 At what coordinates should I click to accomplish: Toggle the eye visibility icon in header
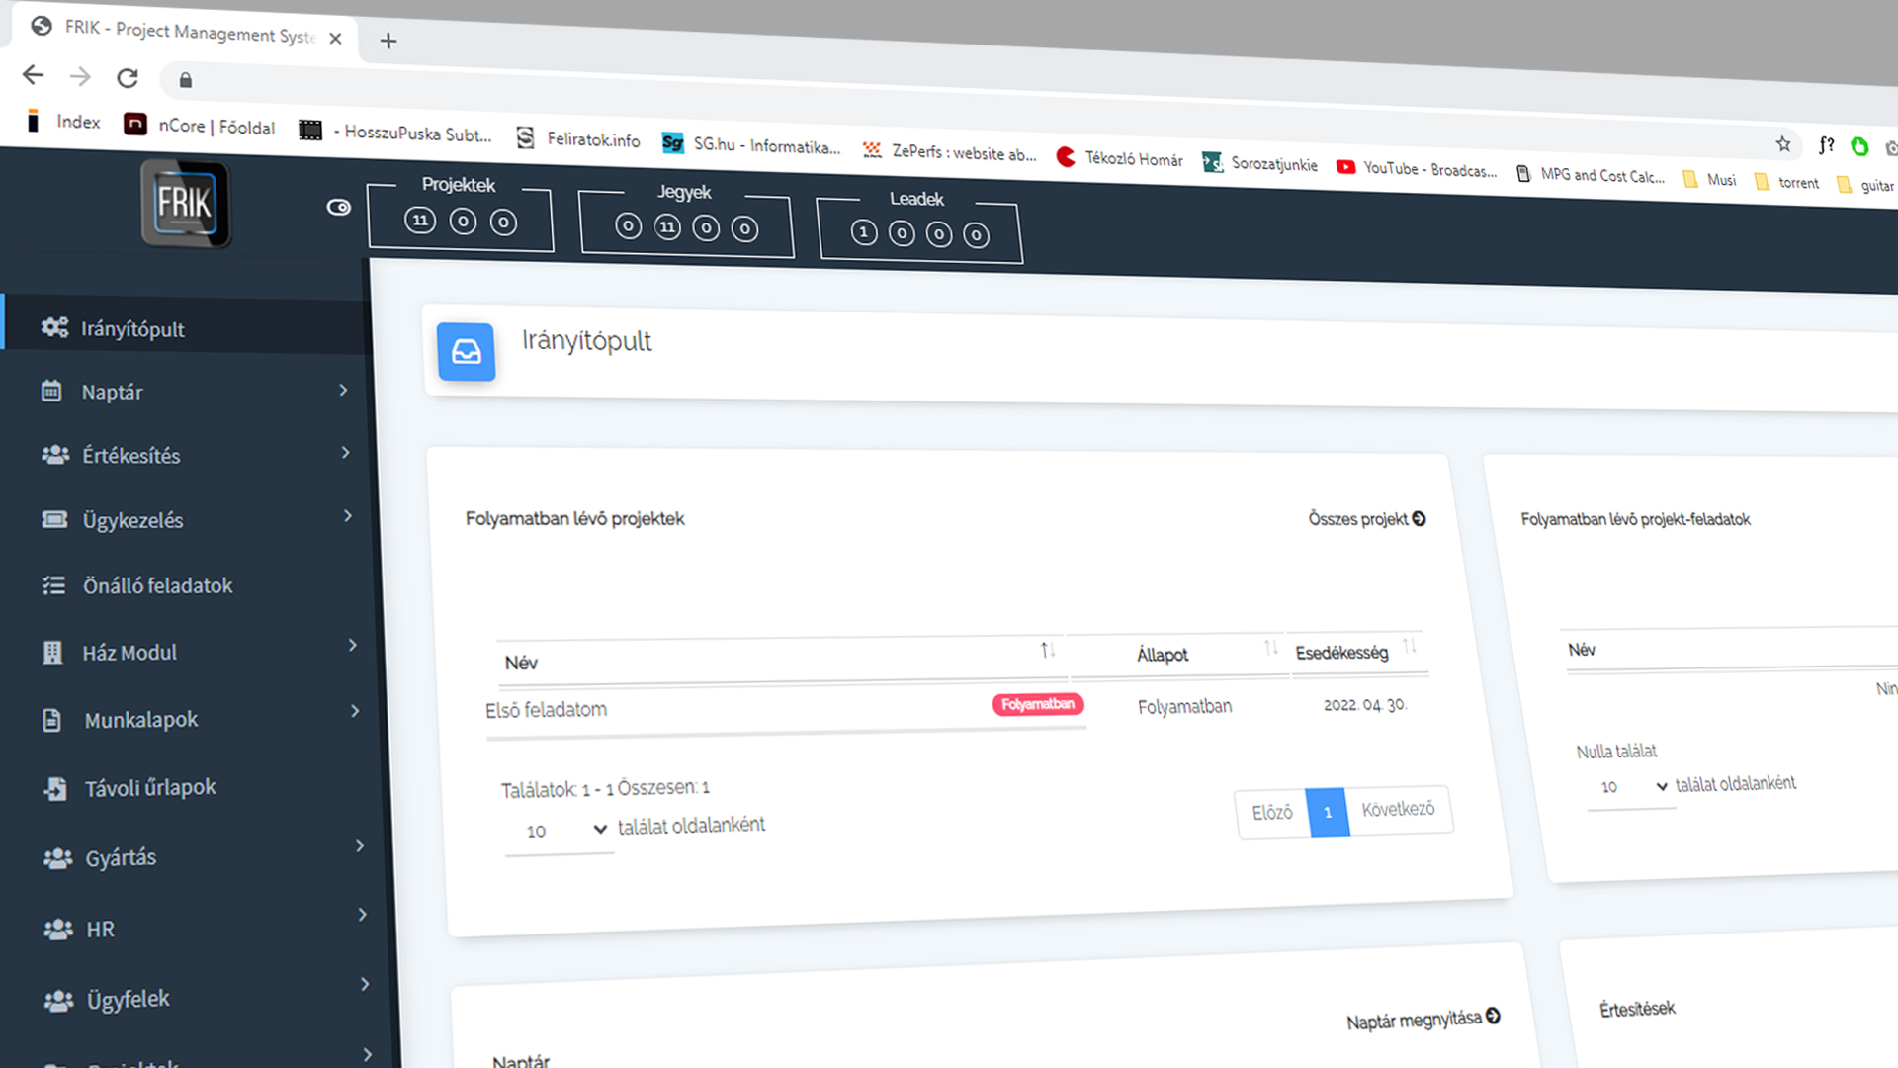(x=339, y=208)
